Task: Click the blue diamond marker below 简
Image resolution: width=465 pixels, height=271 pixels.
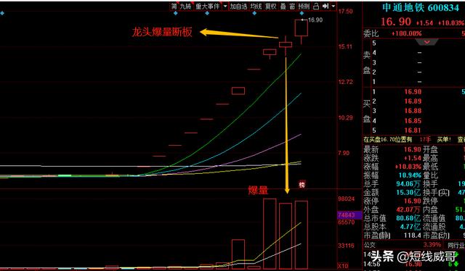Action: [x=176, y=13]
